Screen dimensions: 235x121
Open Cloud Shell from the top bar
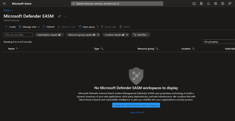(x=194, y=4)
